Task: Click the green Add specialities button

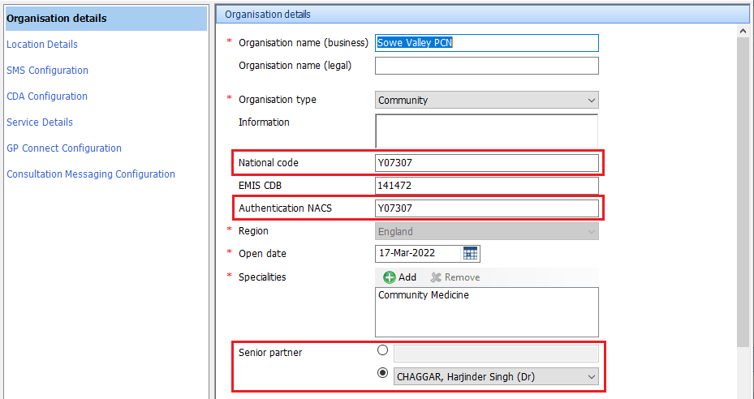Action: (400, 277)
